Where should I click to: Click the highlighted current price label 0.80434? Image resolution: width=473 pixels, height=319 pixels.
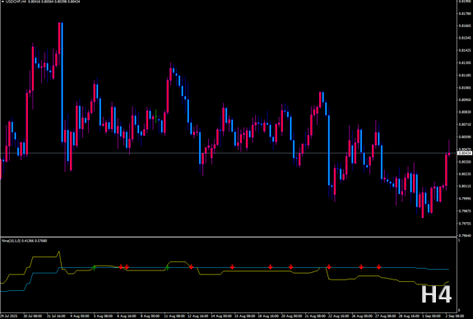point(465,153)
